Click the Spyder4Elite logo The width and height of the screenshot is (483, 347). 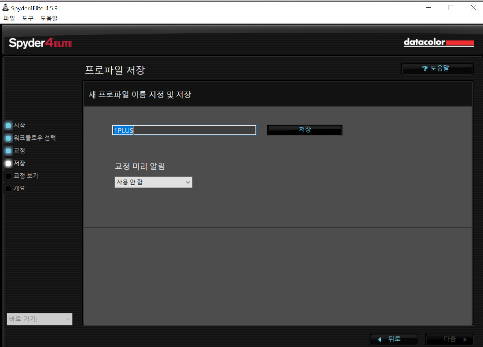tap(40, 43)
